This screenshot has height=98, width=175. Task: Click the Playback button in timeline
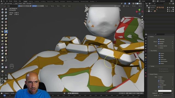7,93
